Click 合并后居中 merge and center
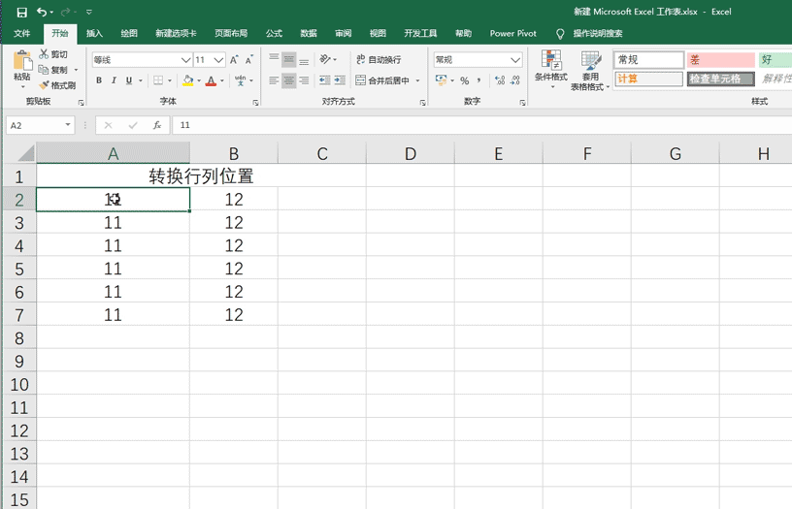The height and width of the screenshot is (509, 792). [382, 80]
